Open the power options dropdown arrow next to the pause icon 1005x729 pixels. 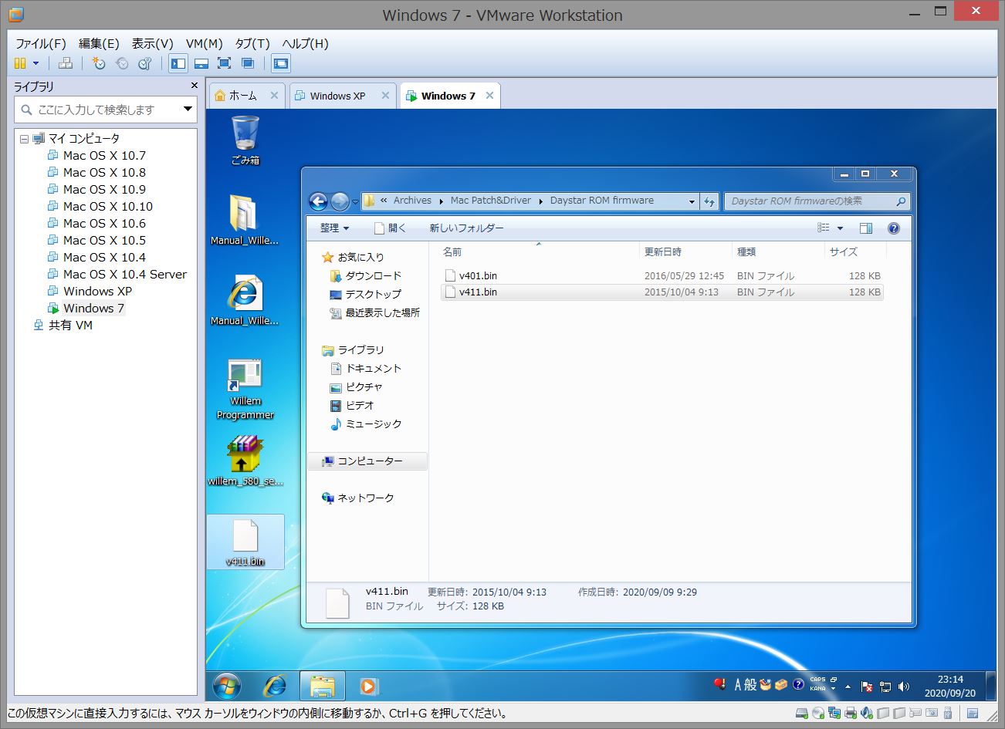36,64
